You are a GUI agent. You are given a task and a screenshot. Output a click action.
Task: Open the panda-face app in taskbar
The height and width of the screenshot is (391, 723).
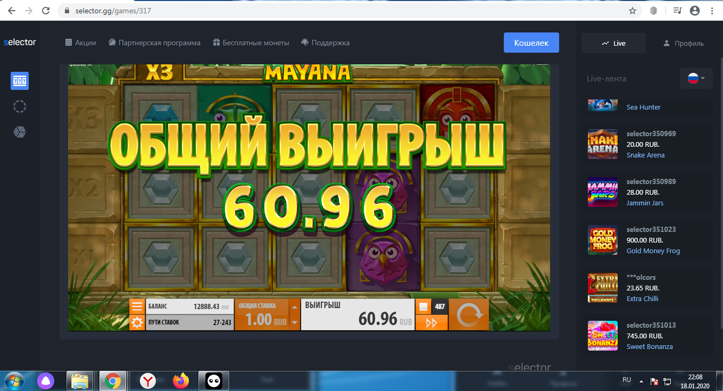pyautogui.click(x=214, y=381)
